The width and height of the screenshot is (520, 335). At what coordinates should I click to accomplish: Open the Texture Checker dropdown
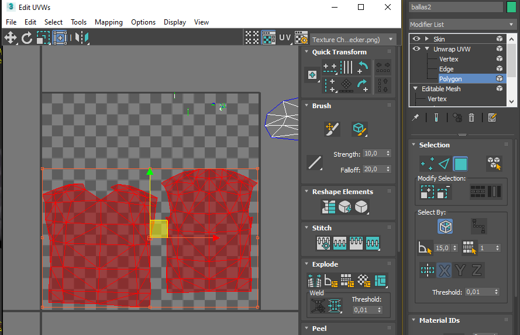tap(350, 39)
